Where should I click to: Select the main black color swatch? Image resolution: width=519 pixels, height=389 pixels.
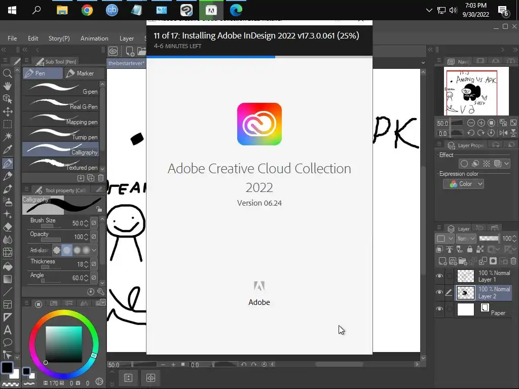click(7, 368)
